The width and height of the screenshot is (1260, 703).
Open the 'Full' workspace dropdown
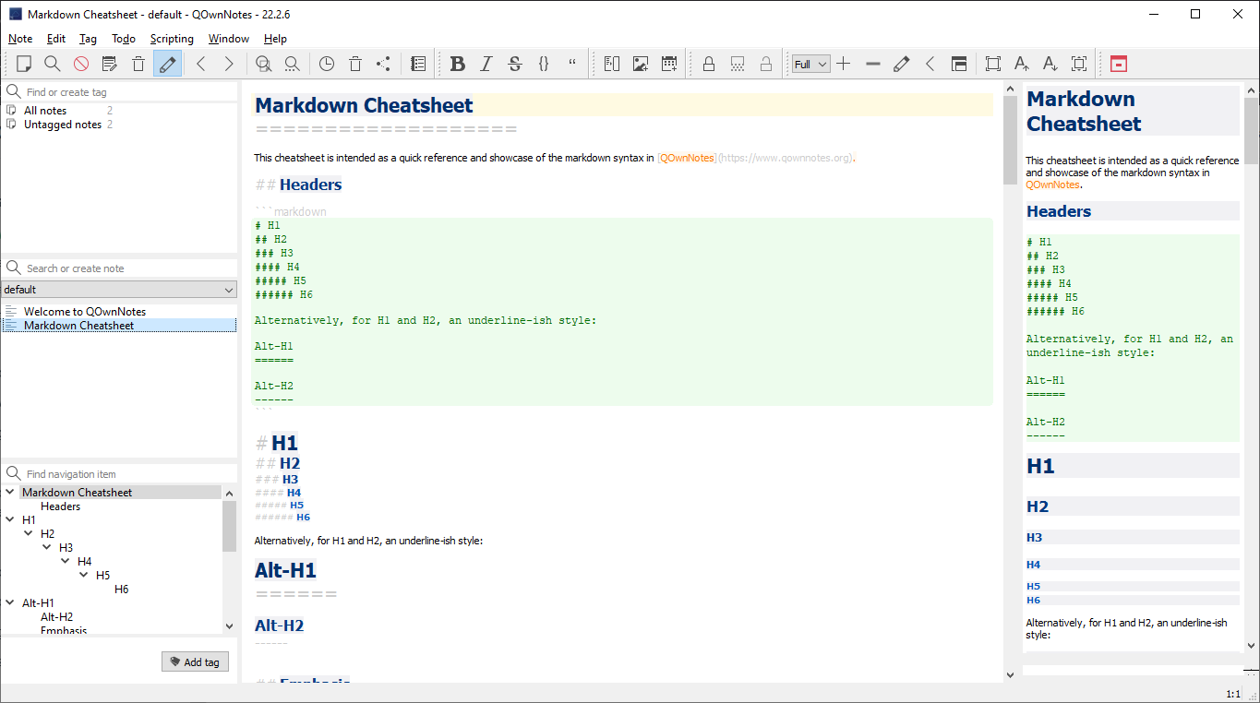[x=810, y=64]
